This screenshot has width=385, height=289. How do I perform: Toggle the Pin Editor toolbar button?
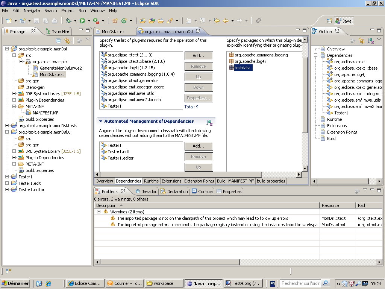pyautogui.click(x=258, y=21)
